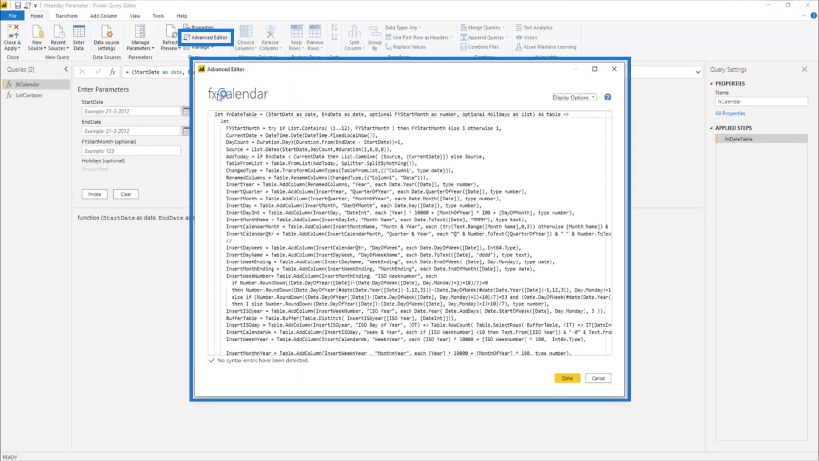The width and height of the screenshot is (819, 461).
Task: Click the StartDate input field
Action: [x=131, y=111]
